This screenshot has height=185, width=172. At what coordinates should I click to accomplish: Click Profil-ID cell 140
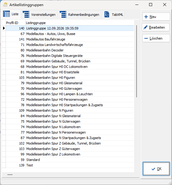(x=16, y=28)
